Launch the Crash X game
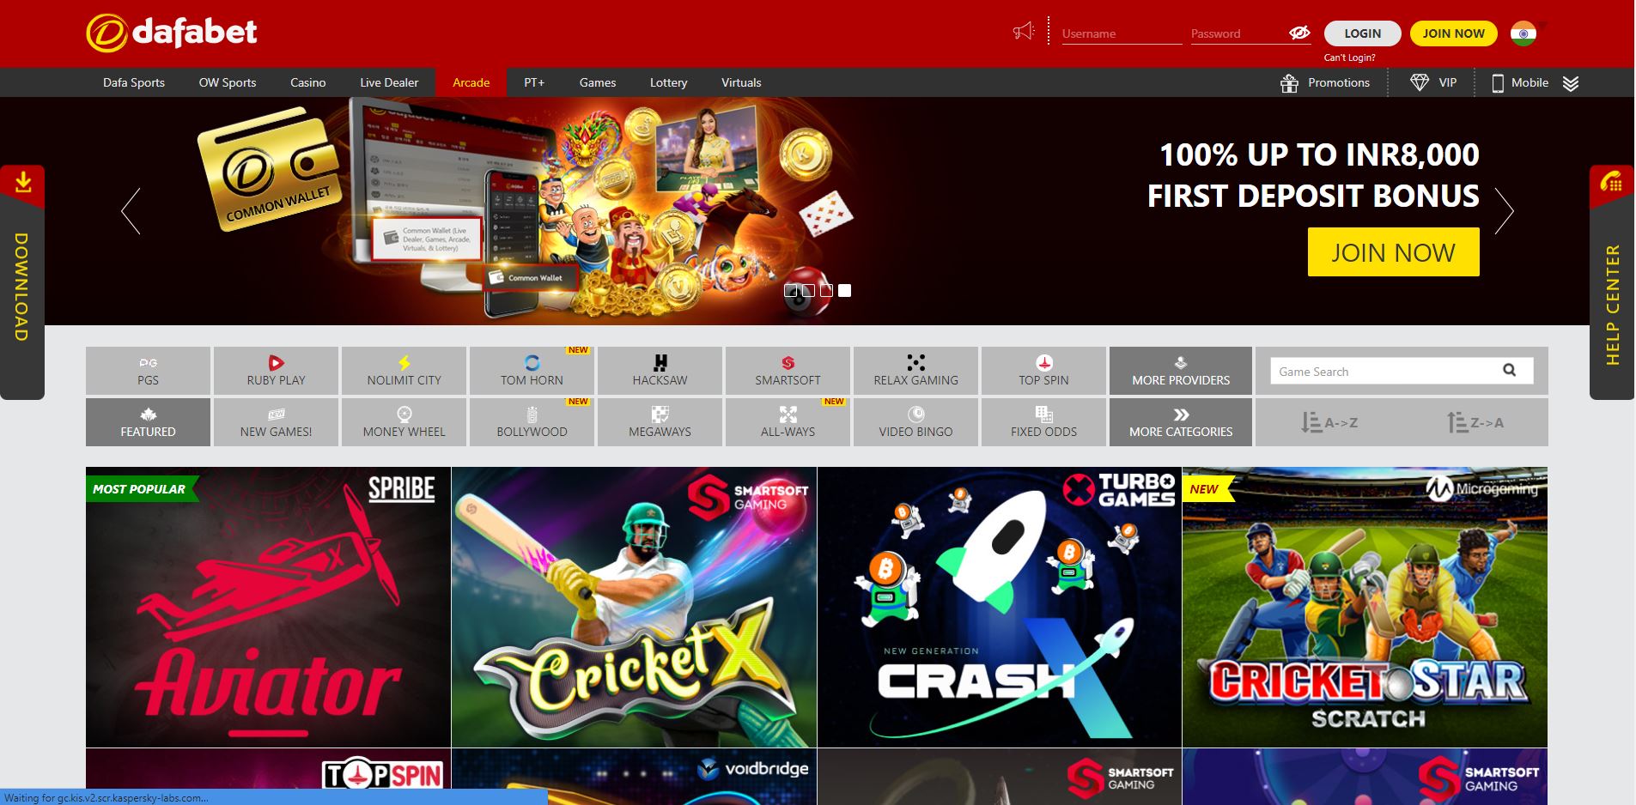Image resolution: width=1636 pixels, height=805 pixels. 1000,607
